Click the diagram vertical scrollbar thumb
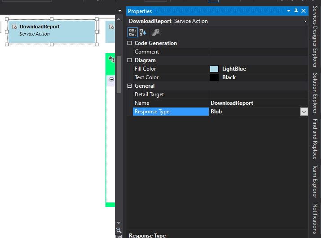Image resolution: width=321 pixels, height=238 pixels. [119, 75]
